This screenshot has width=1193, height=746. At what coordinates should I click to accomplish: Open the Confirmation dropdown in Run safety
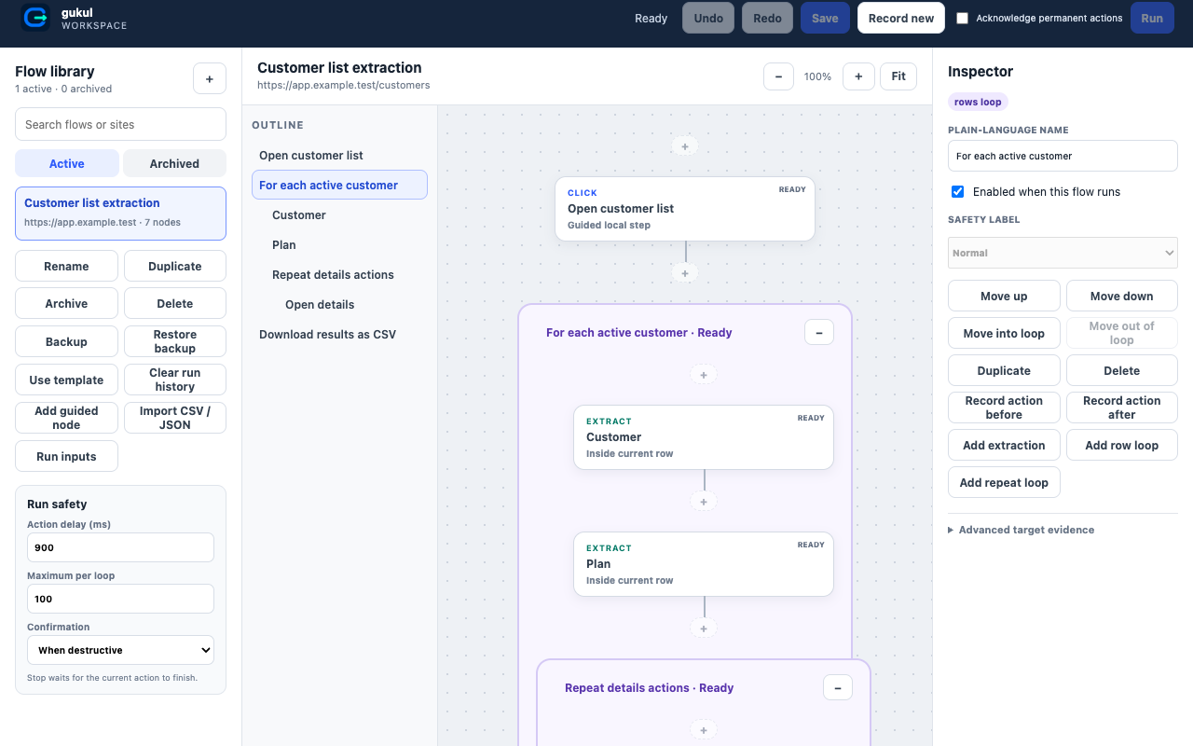[x=120, y=650]
